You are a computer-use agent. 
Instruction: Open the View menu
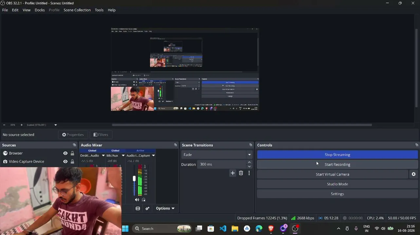pyautogui.click(x=27, y=10)
